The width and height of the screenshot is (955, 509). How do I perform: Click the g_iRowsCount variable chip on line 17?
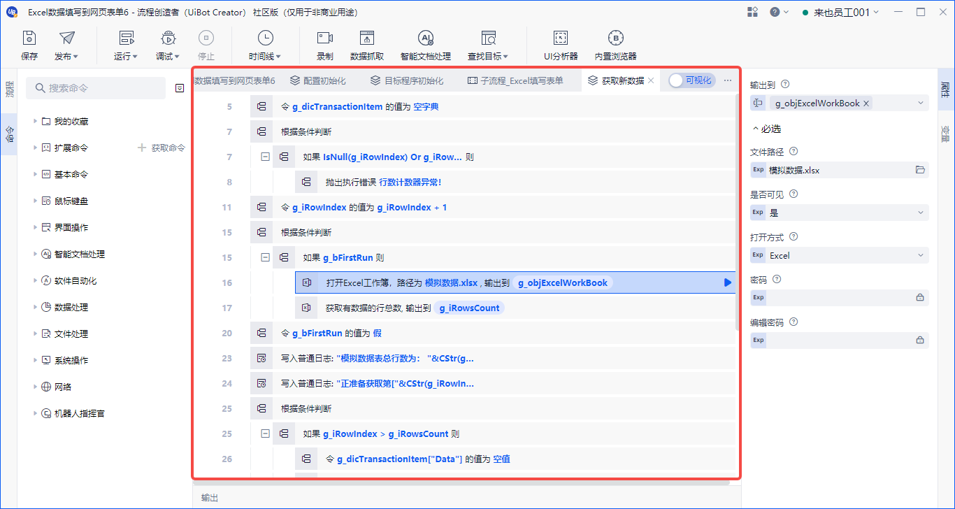(x=469, y=308)
